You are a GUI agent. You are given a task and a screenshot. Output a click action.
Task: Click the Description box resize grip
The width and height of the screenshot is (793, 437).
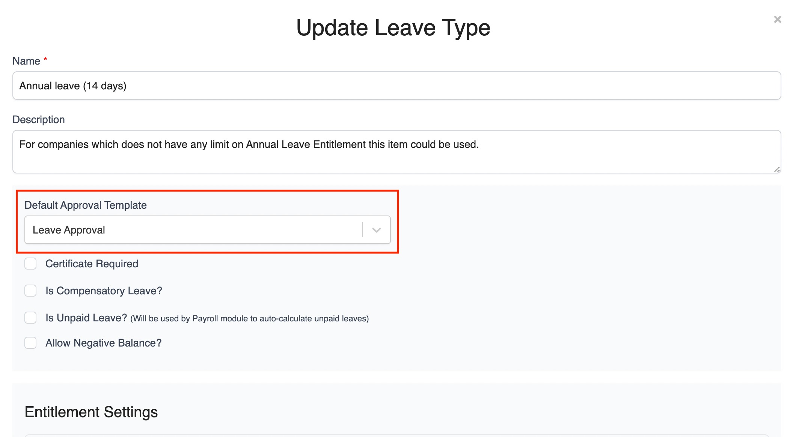click(777, 169)
